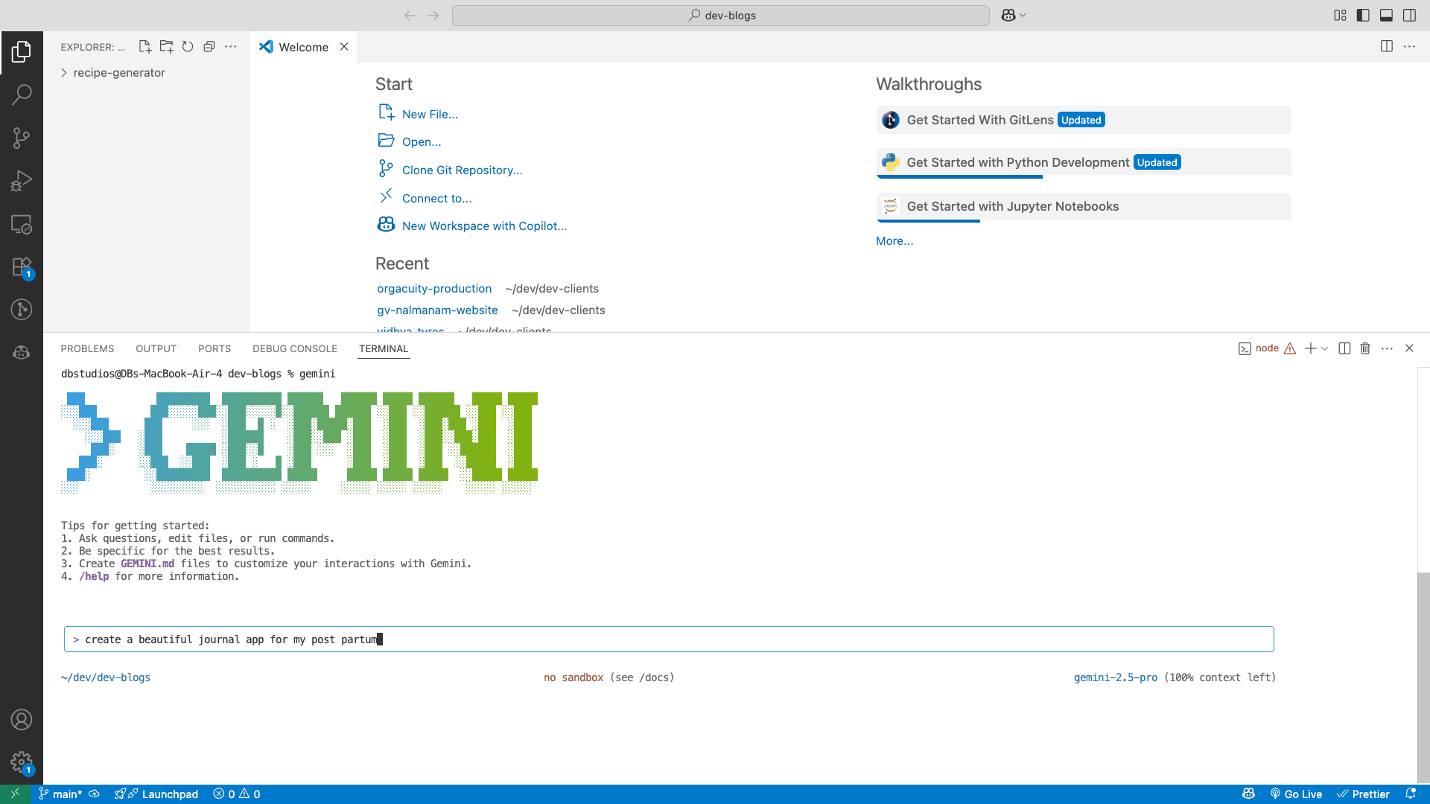This screenshot has width=1430, height=804.
Task: Open remote window indicator in status bar
Action: coord(15,794)
